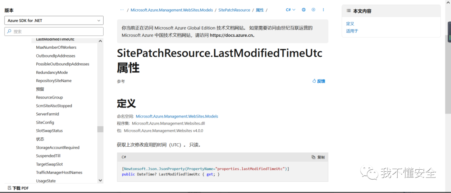
Task: Select RepositorySiteName in the sidebar
Action: click(54, 81)
